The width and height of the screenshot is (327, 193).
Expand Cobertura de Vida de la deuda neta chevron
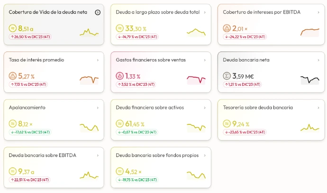click(98, 12)
